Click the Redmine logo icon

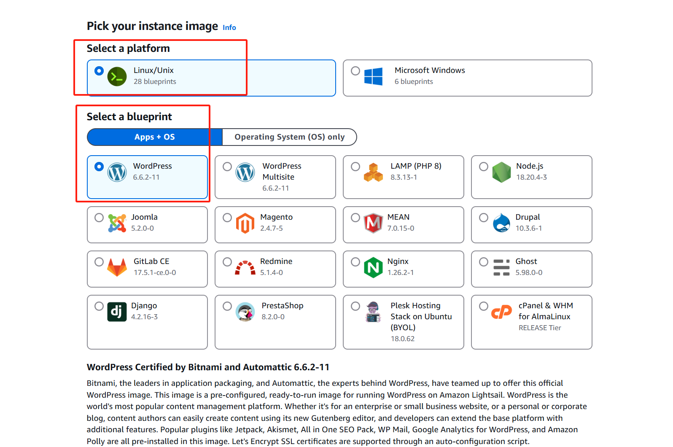point(245,268)
